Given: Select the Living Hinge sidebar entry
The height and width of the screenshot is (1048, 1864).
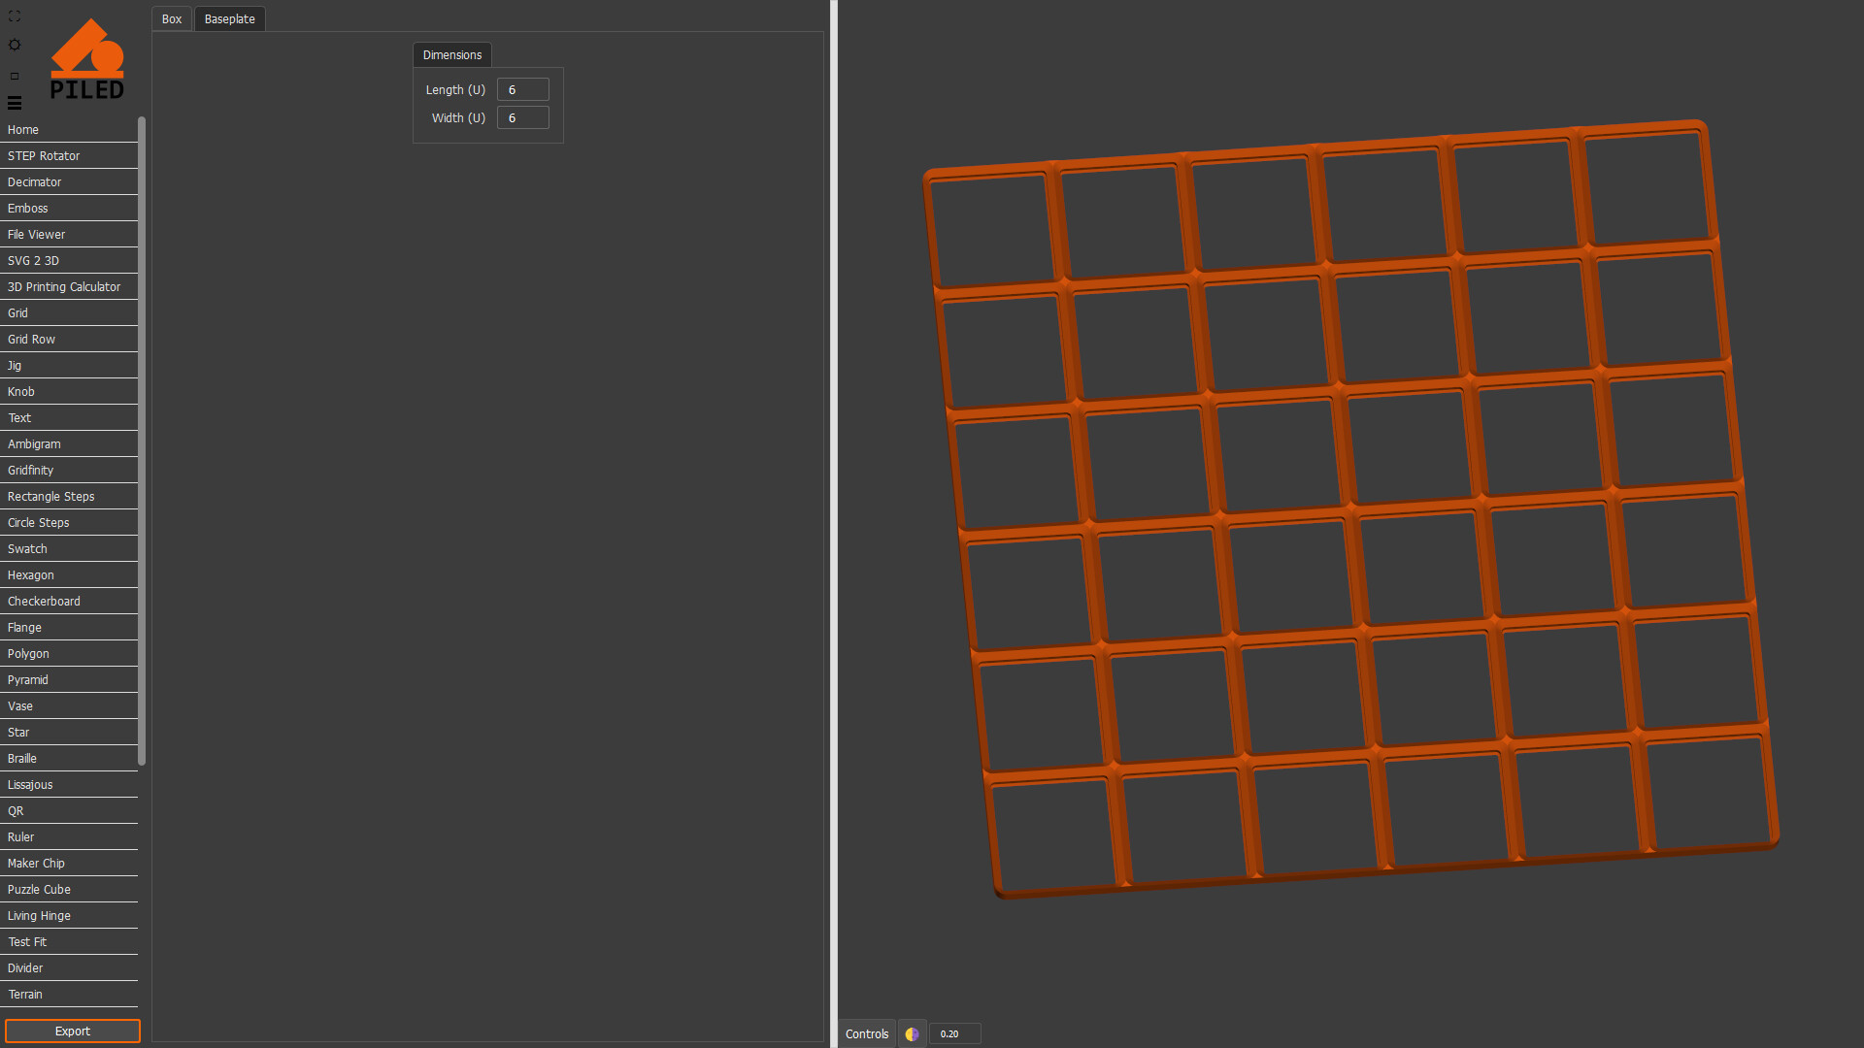Looking at the screenshot, I should click(x=39, y=916).
